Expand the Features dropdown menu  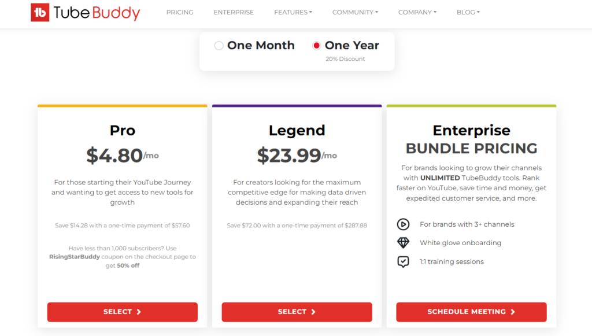click(293, 12)
